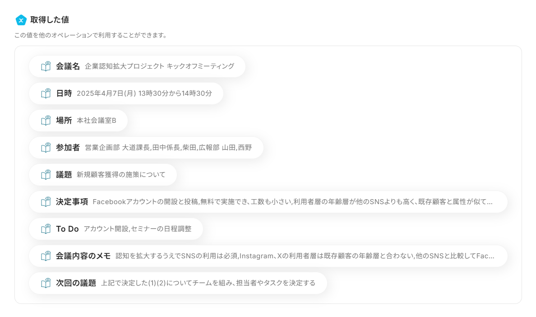
Task: Click the book icon next to 会議名
Action: coord(46,66)
